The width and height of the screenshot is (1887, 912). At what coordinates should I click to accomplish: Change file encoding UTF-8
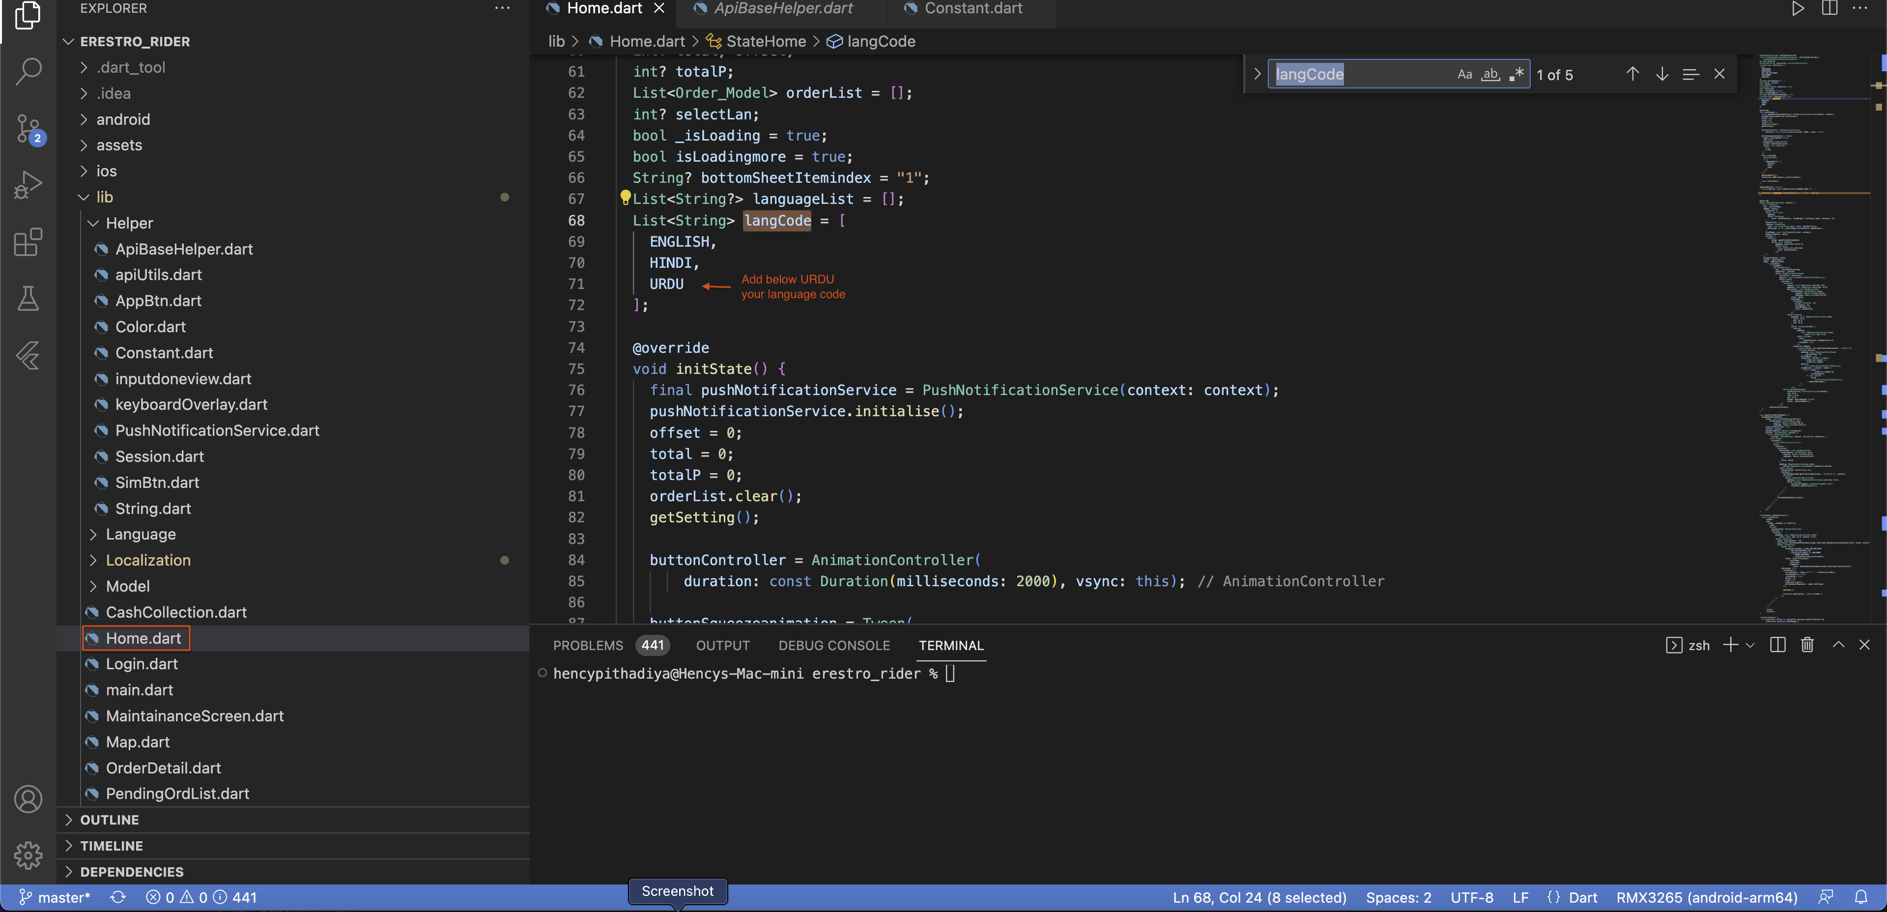click(1472, 897)
